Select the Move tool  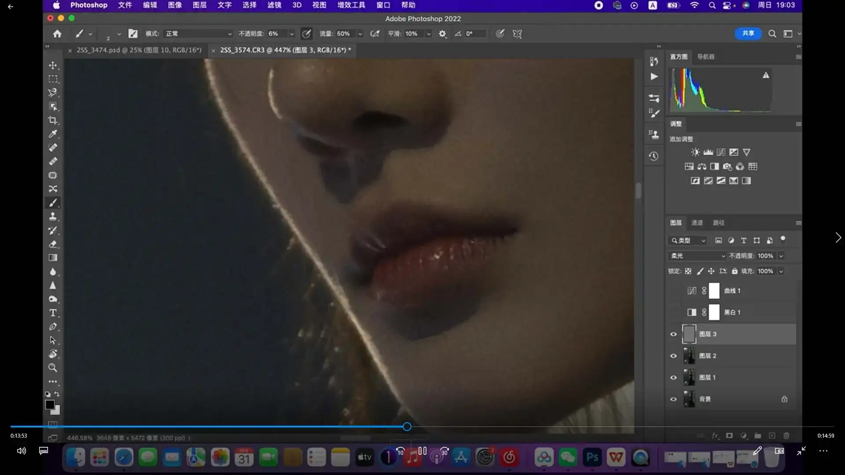53,66
